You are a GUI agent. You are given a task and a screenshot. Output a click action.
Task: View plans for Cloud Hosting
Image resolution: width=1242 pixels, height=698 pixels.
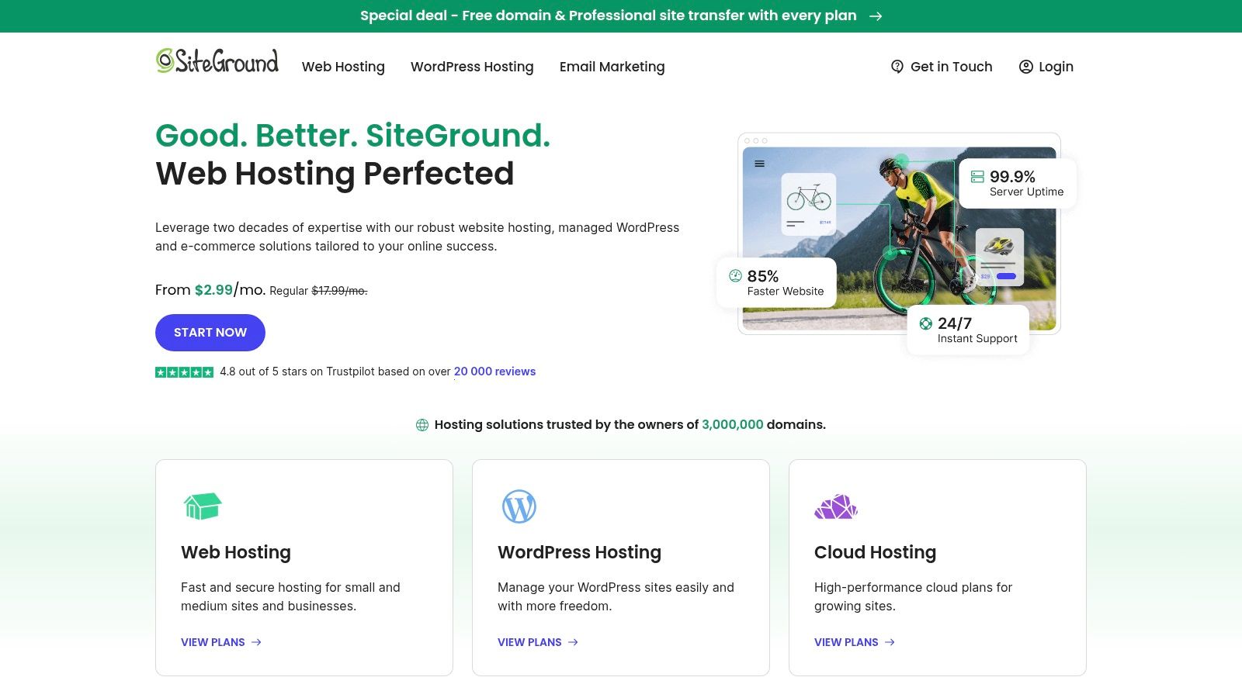855,642
